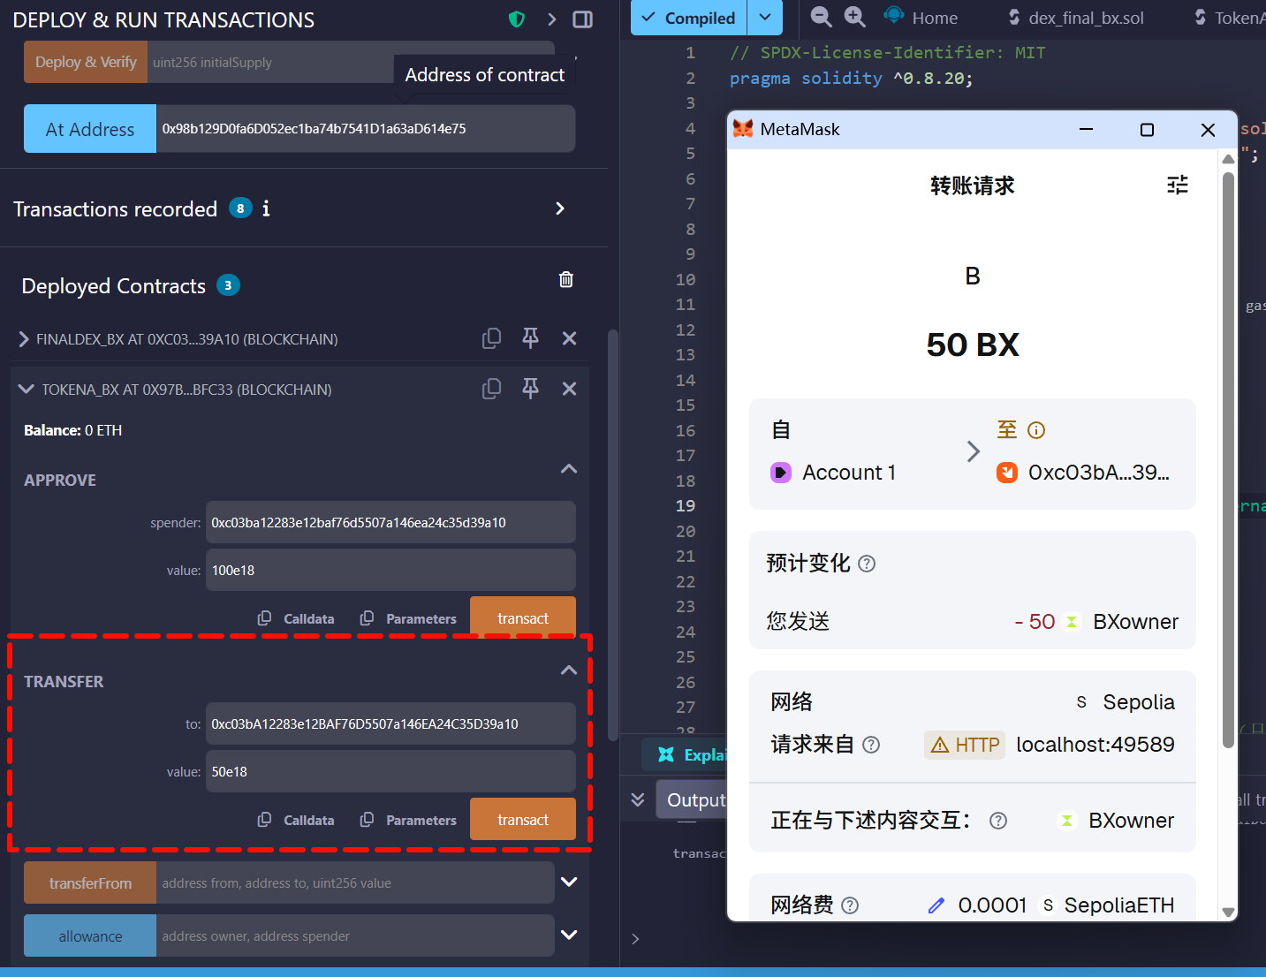This screenshot has height=977, width=1266.
Task: Click the trash icon to clear deployed contracts
Action: point(566,280)
